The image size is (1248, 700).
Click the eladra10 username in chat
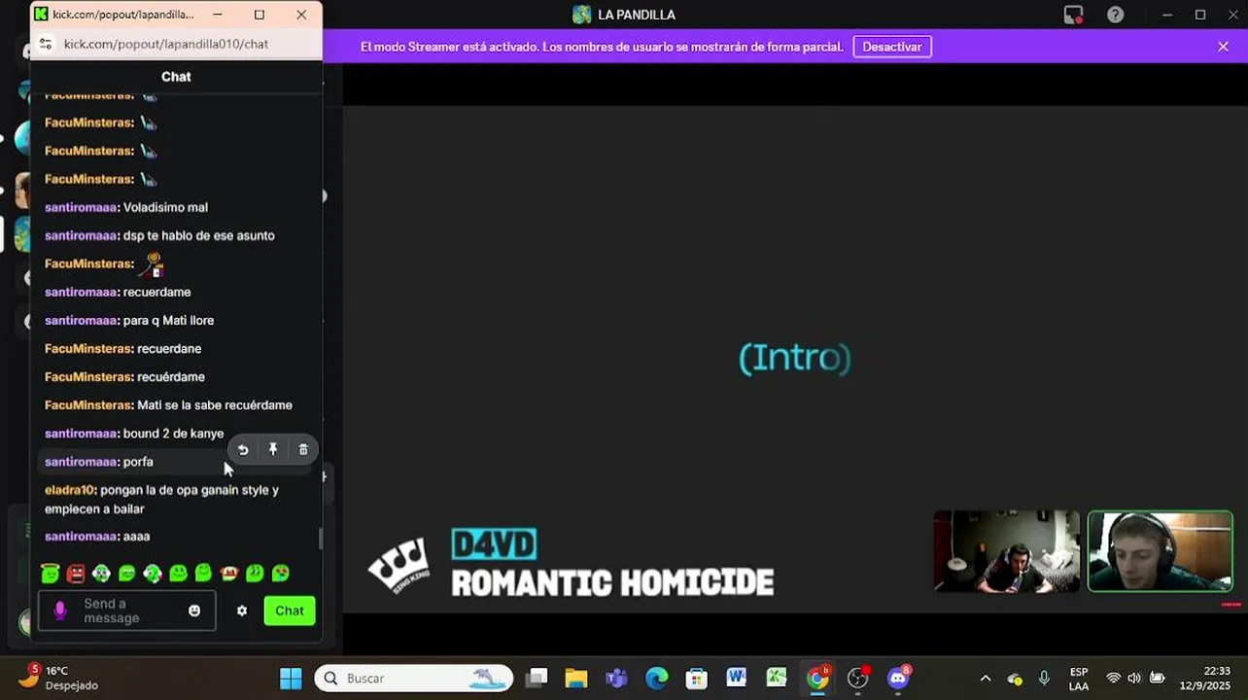pyautogui.click(x=70, y=490)
